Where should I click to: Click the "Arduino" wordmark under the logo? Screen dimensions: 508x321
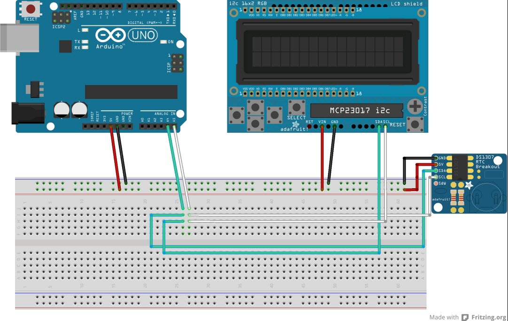(110, 46)
